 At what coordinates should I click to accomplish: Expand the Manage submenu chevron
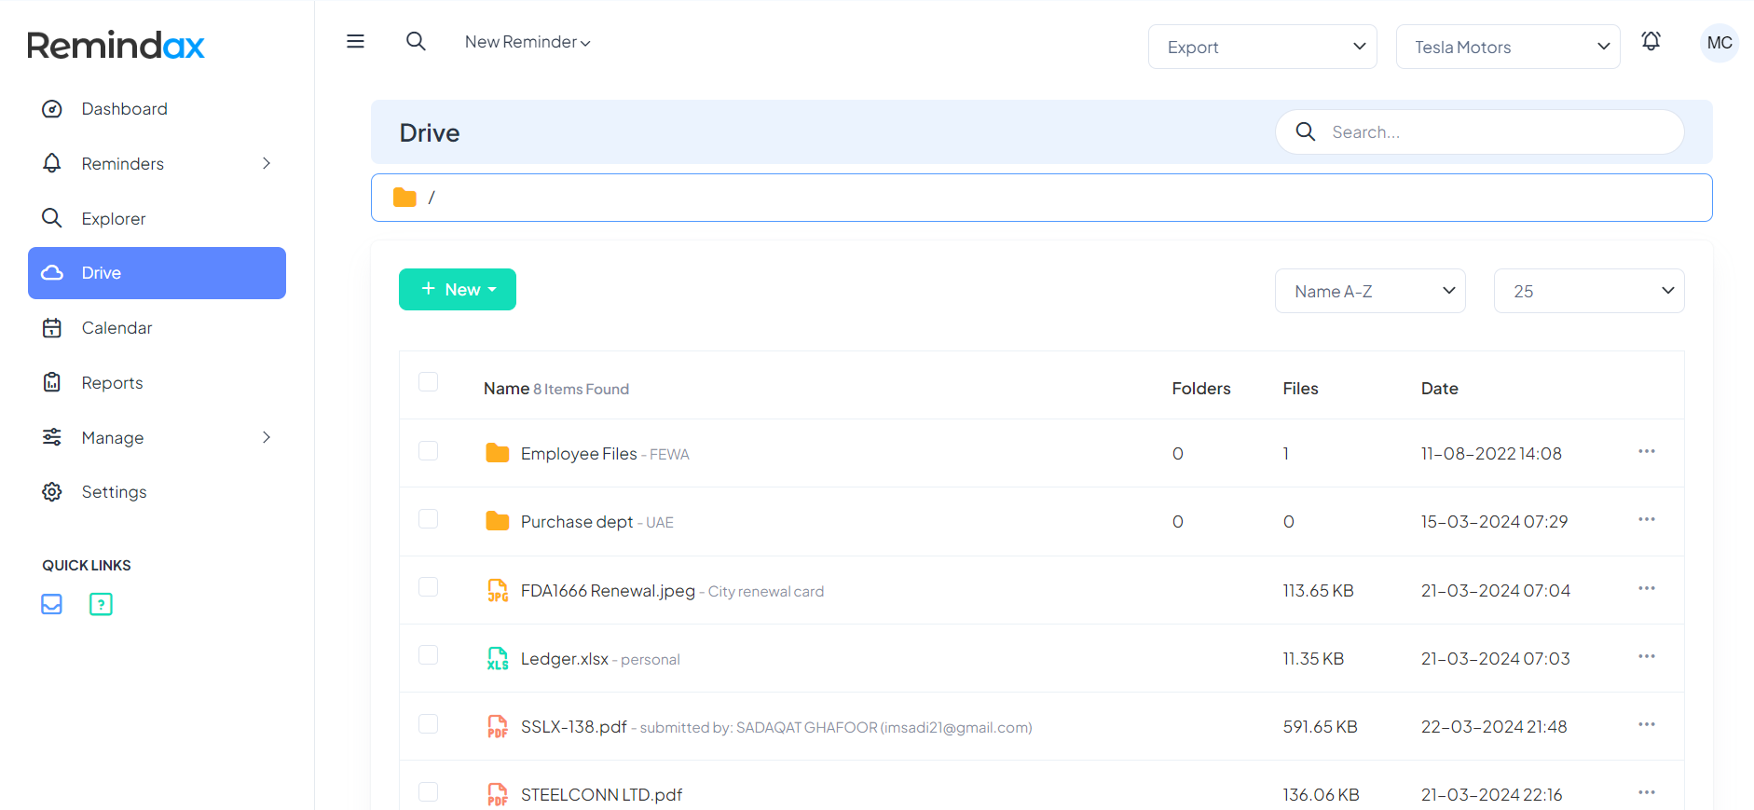(267, 437)
